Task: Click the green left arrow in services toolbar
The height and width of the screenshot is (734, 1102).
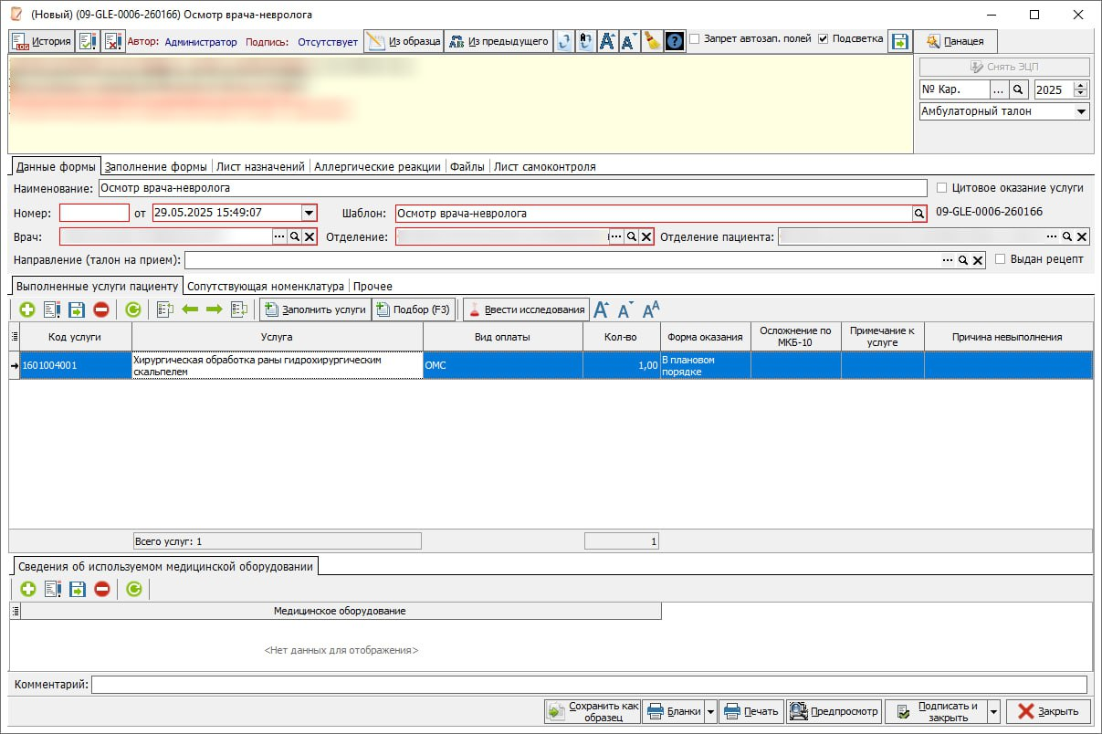Action: 190,309
